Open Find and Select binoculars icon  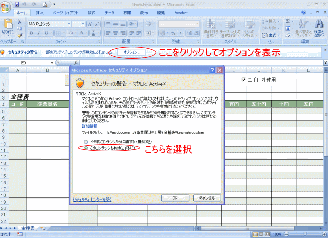tap(319, 28)
